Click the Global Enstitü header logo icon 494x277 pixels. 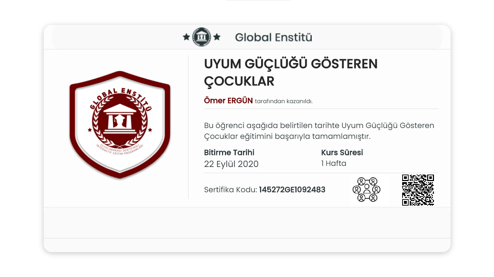coord(201,37)
